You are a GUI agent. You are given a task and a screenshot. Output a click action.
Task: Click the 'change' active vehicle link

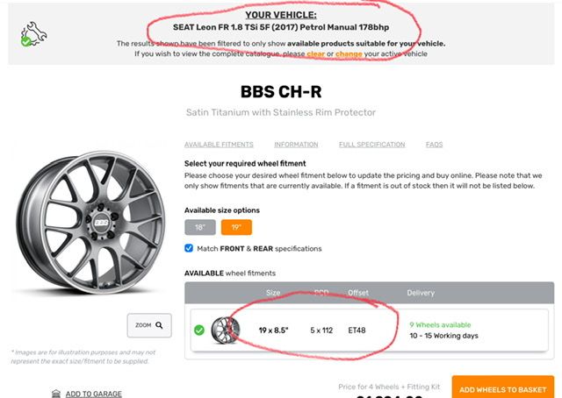[x=349, y=53]
